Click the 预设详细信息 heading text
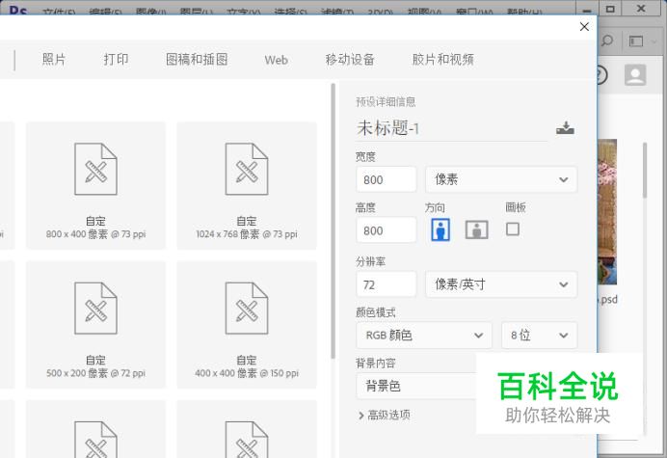This screenshot has height=458, width=667. [x=386, y=102]
